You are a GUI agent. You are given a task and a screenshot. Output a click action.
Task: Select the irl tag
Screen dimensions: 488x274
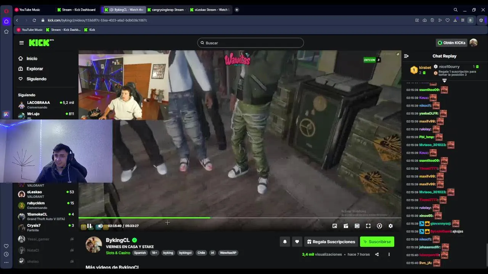tap(213, 253)
